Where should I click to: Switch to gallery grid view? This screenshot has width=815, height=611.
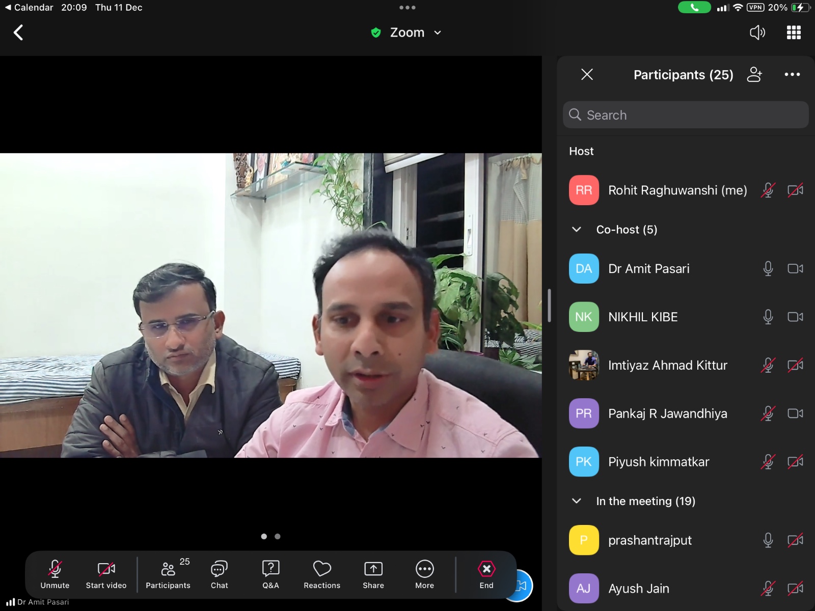[x=794, y=33]
